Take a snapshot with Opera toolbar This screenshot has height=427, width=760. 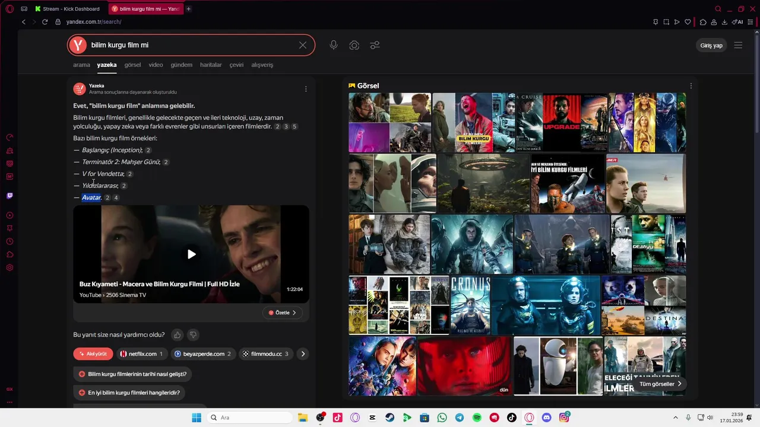coord(666,22)
